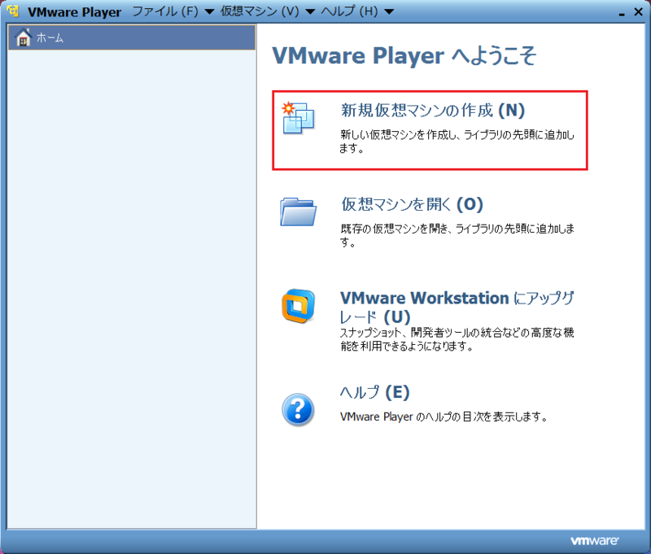Open the ファイル dropdown arrow
Screen dimensions: 651x554
(208, 12)
